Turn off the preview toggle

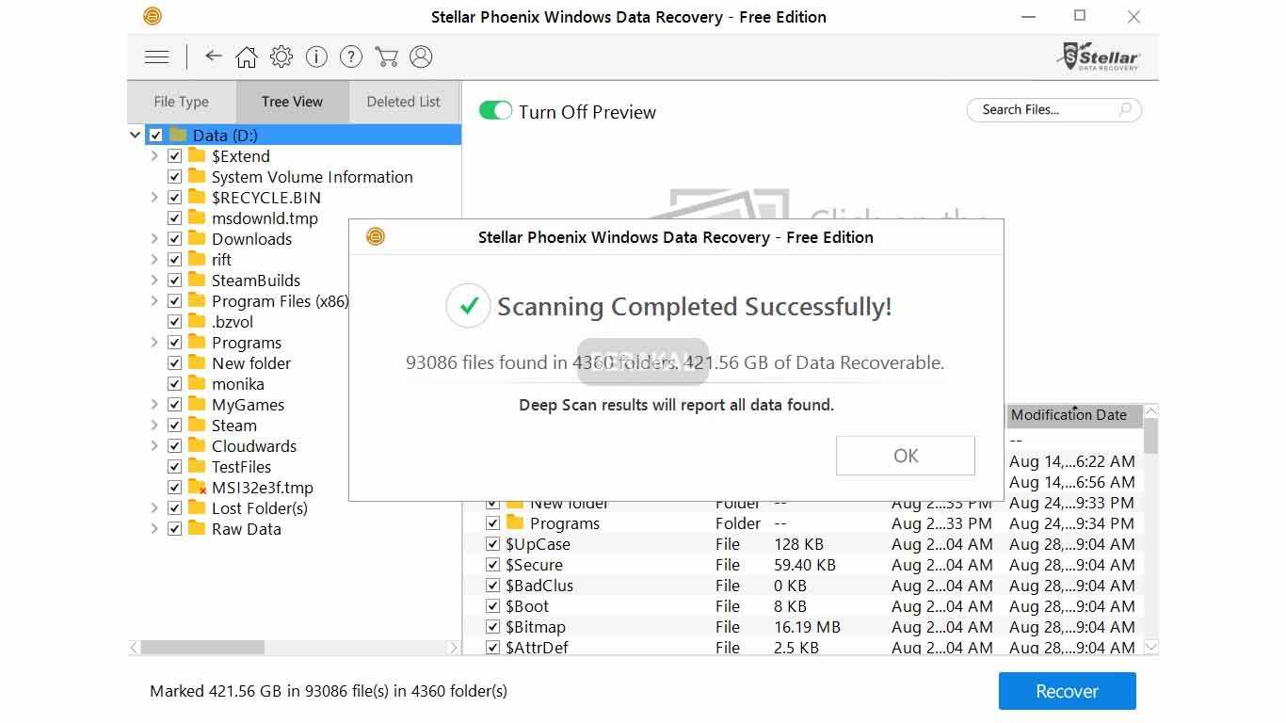point(495,111)
